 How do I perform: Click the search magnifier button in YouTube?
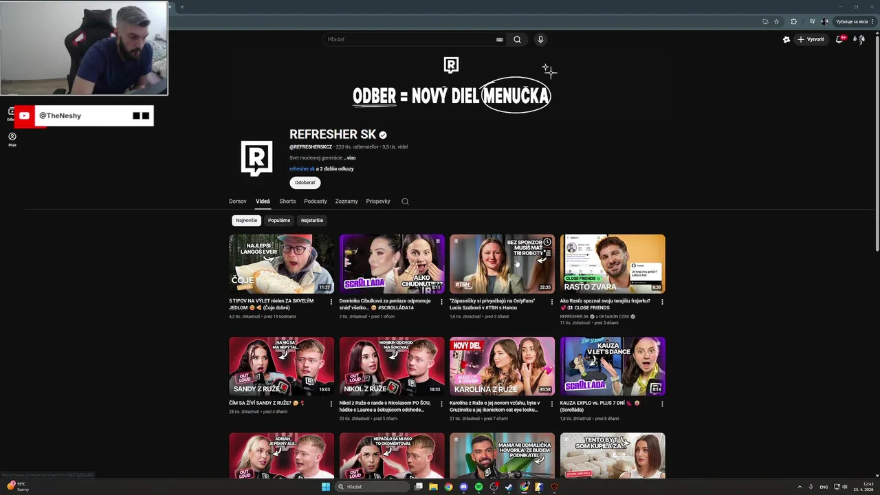517,39
